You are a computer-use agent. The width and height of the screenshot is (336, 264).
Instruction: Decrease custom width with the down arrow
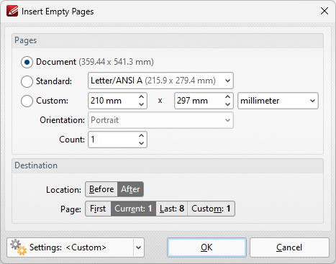click(142, 104)
